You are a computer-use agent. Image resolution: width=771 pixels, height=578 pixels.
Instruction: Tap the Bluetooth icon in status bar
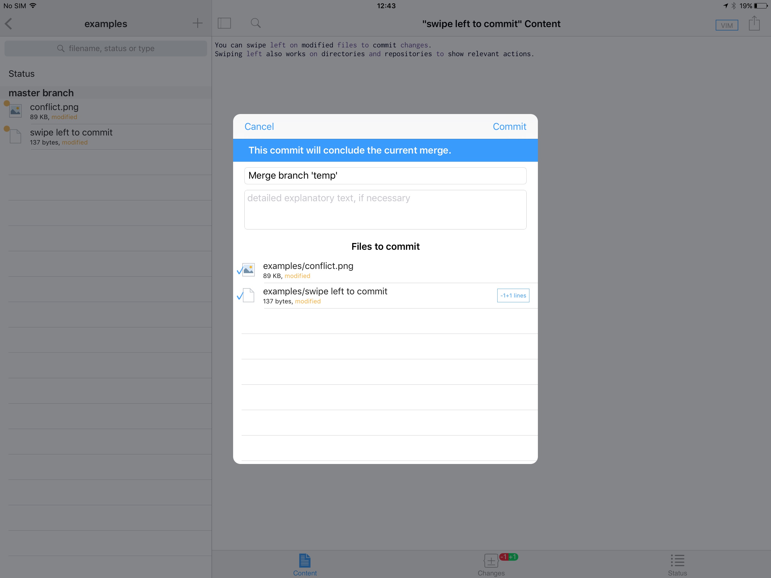coord(733,6)
